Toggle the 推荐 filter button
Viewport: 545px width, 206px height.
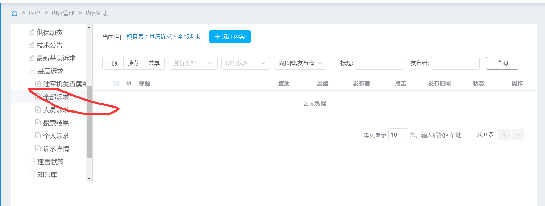pyautogui.click(x=134, y=63)
